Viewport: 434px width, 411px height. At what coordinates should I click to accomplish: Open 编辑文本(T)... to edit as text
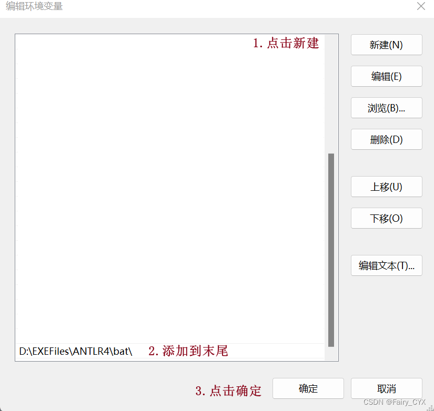coord(386,265)
